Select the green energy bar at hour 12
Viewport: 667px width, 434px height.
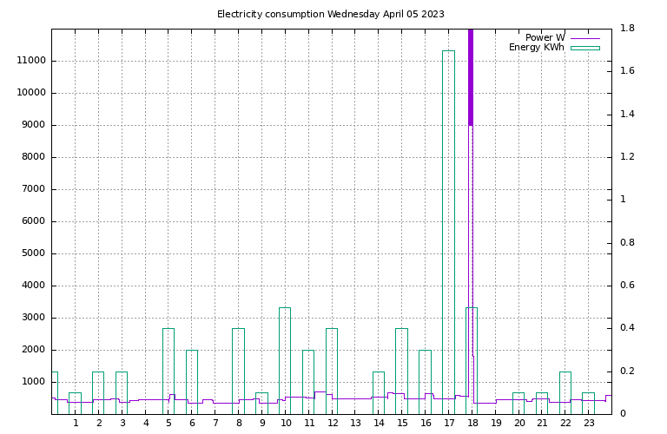coord(332,372)
